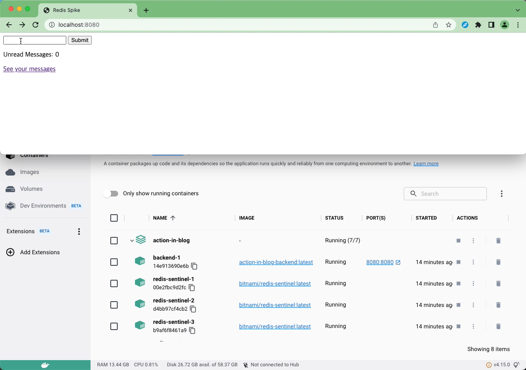
Task: Stop the action-in-blog stack
Action: (x=459, y=241)
